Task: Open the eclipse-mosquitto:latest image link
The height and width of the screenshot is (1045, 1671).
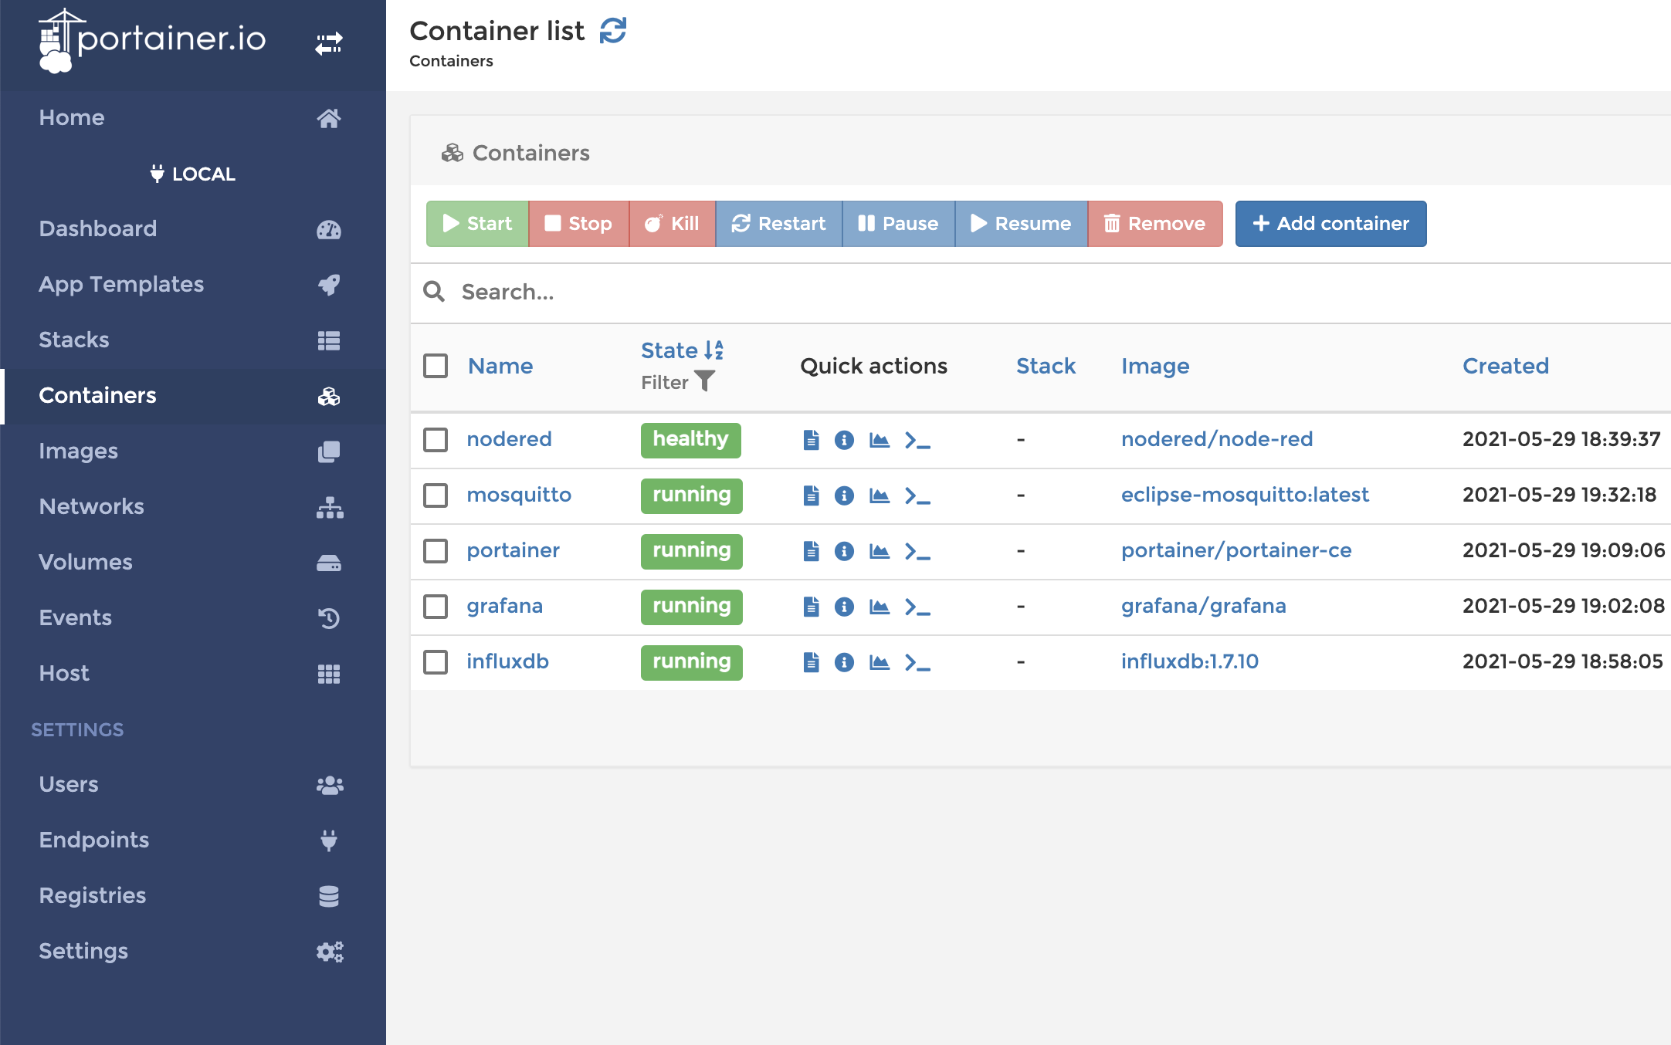Action: coord(1245,495)
